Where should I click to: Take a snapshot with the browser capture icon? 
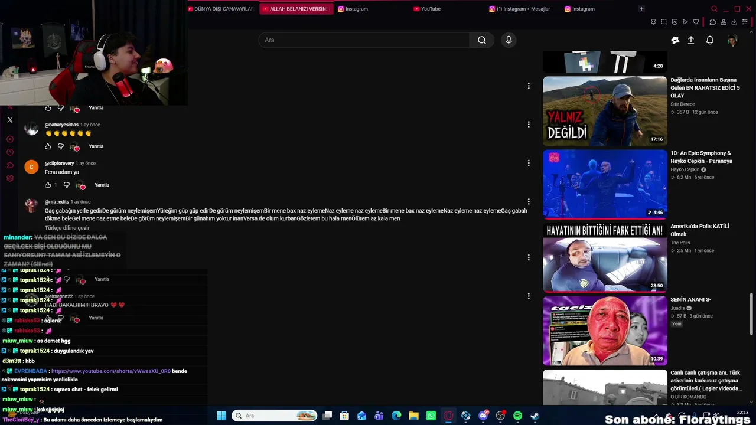pos(664,22)
